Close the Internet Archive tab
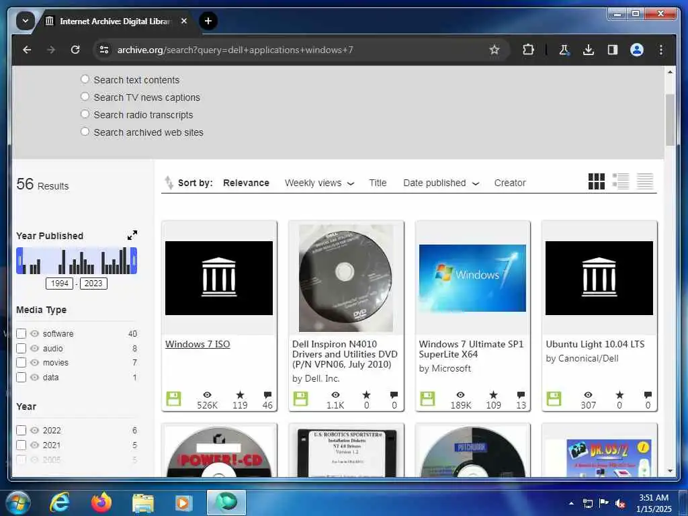Viewport: 688px width, 516px height. [x=184, y=21]
